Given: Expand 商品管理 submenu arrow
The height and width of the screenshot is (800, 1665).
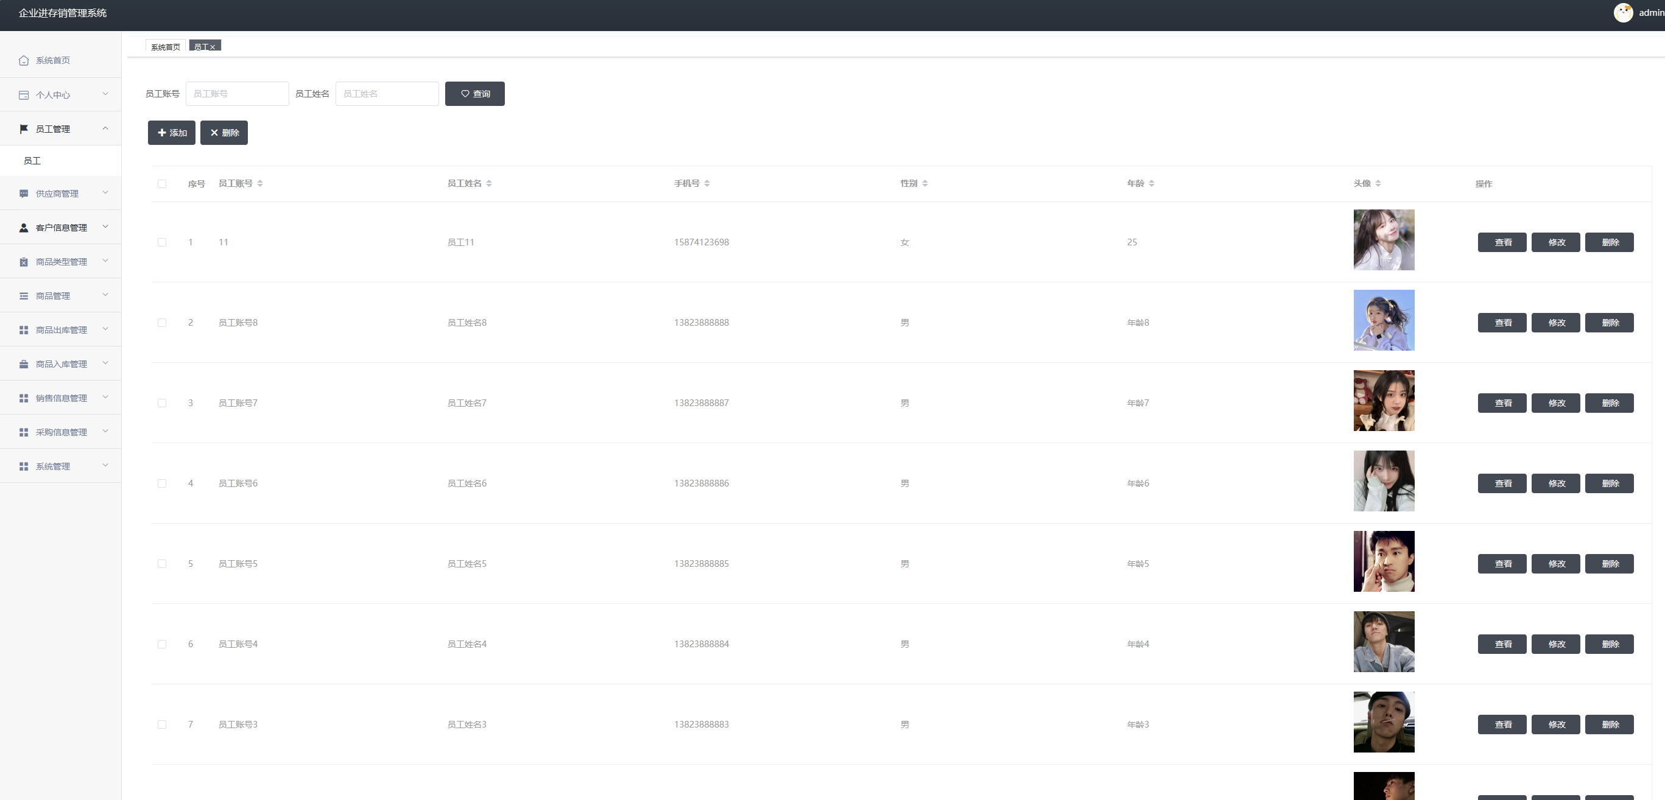Looking at the screenshot, I should (105, 295).
